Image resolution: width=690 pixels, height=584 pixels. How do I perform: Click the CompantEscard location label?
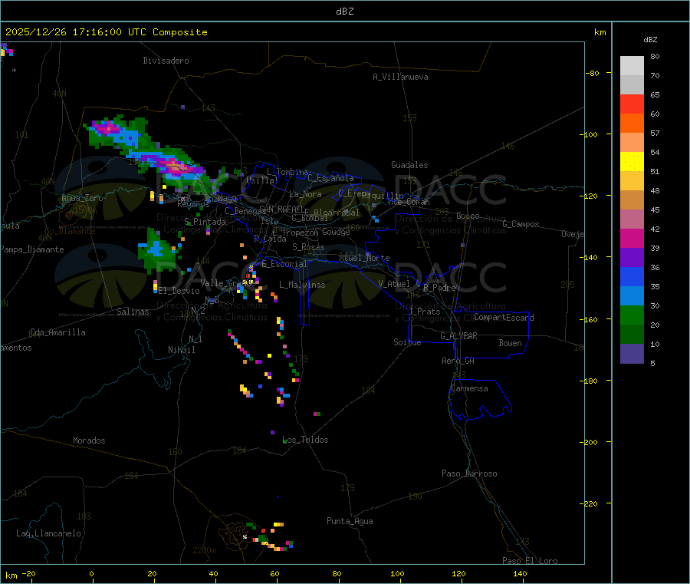click(504, 317)
